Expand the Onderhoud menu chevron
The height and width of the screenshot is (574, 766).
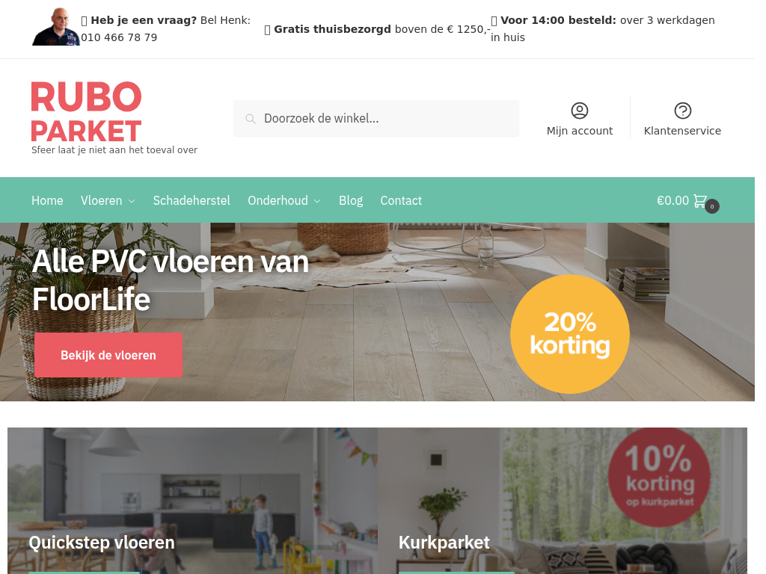[317, 201]
